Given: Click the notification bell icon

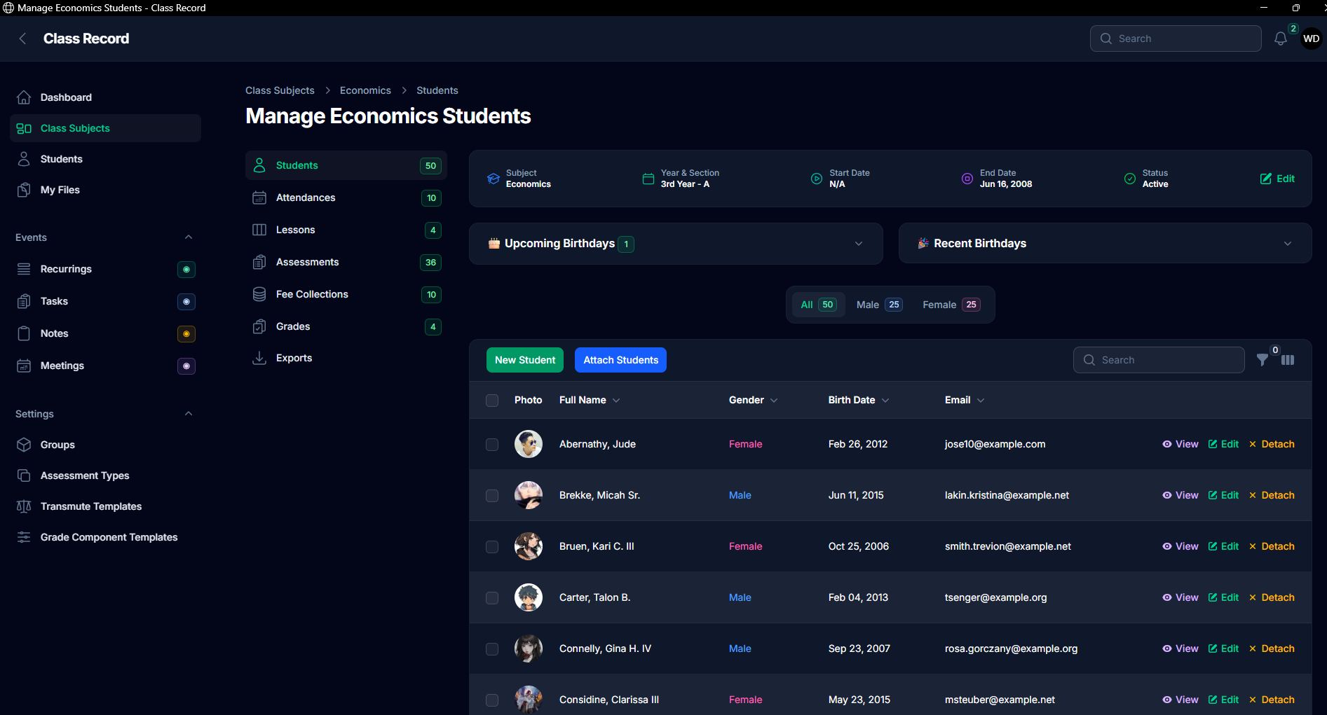Looking at the screenshot, I should click(x=1280, y=39).
